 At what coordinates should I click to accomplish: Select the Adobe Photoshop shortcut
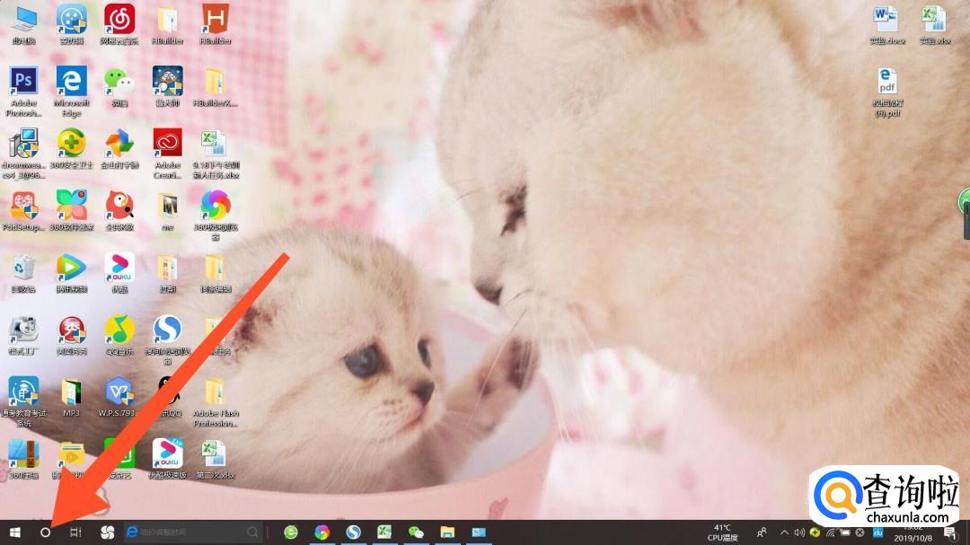[x=23, y=92]
